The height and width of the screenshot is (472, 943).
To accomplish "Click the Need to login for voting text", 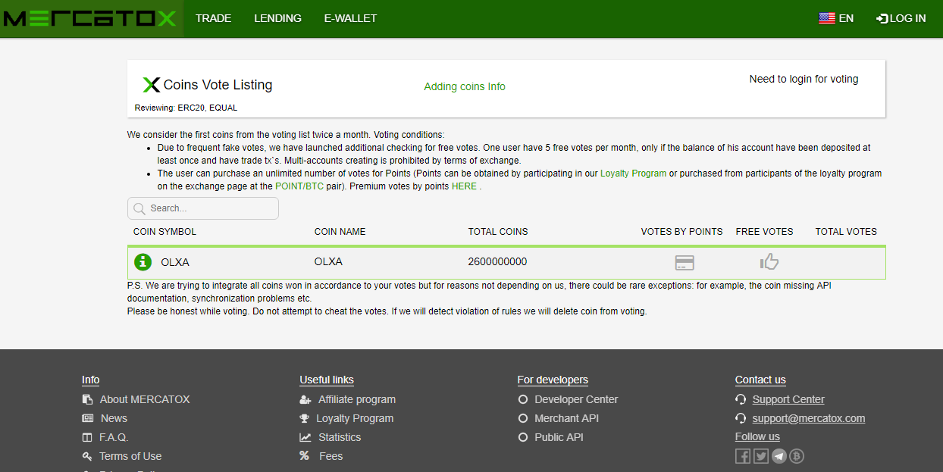I will (804, 79).
